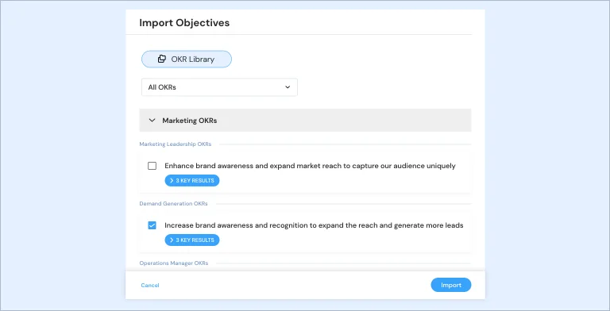Click the Marketing Leadership OKRs category label
610x311 pixels.
(x=176, y=144)
